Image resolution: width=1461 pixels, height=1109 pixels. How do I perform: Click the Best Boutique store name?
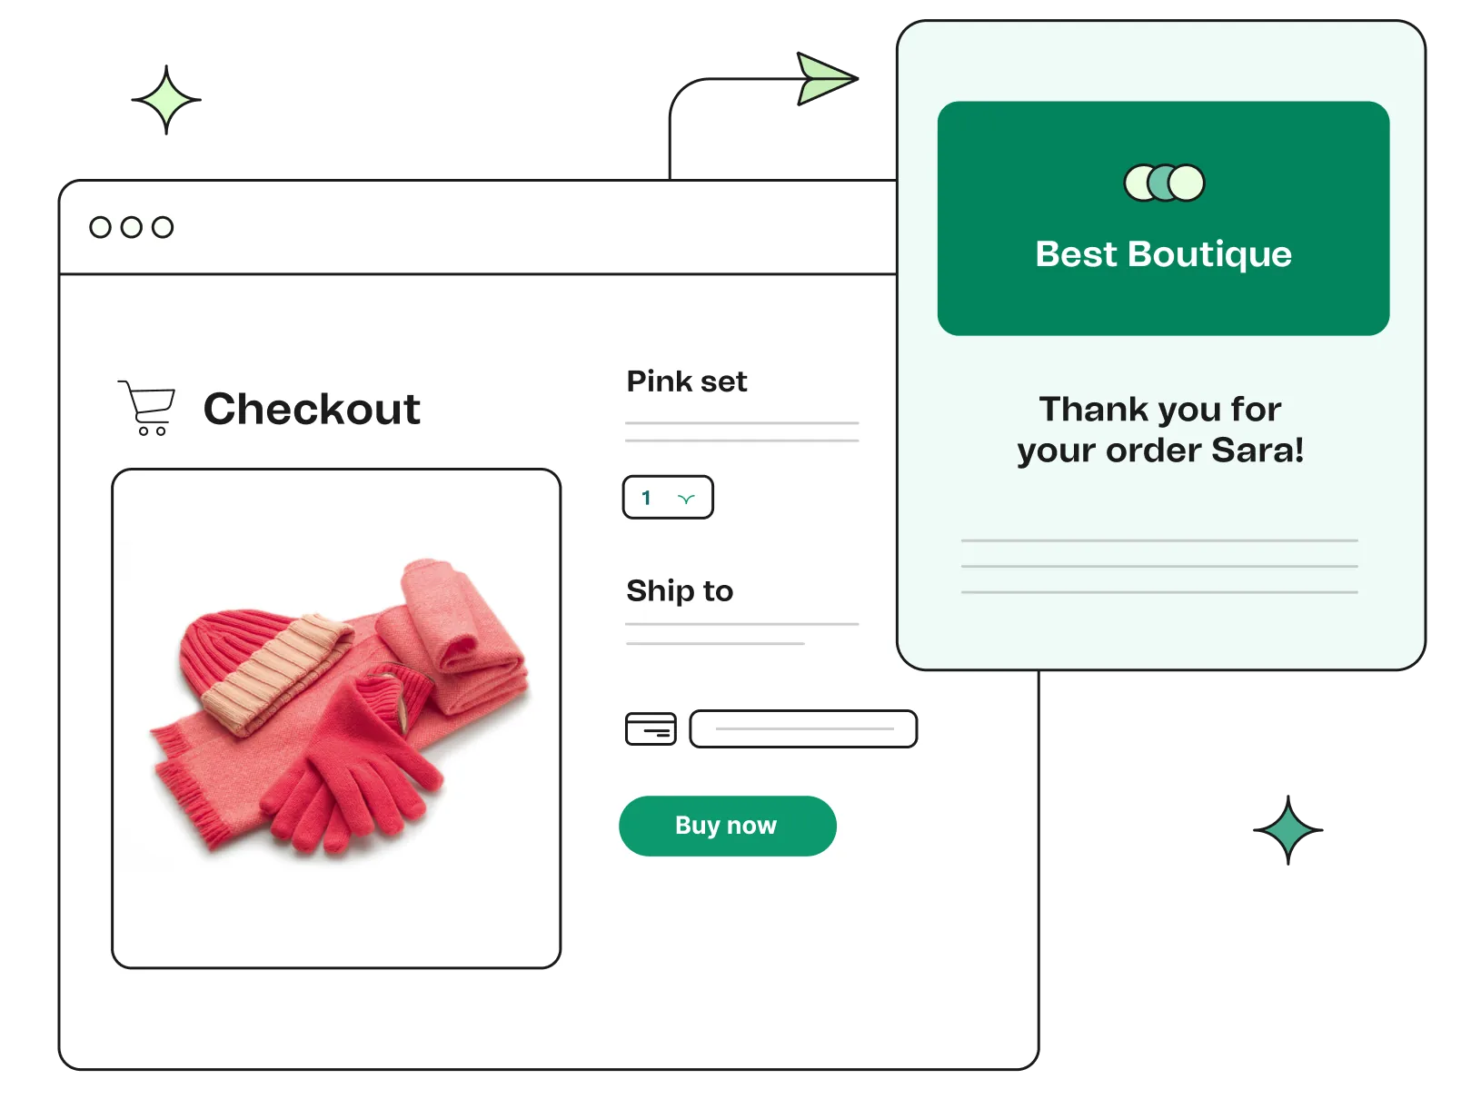click(1163, 254)
